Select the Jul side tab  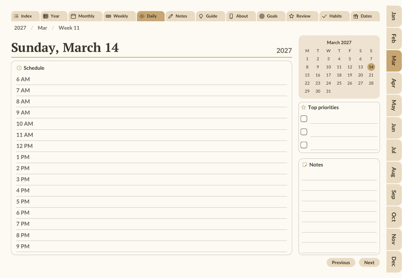click(x=394, y=150)
